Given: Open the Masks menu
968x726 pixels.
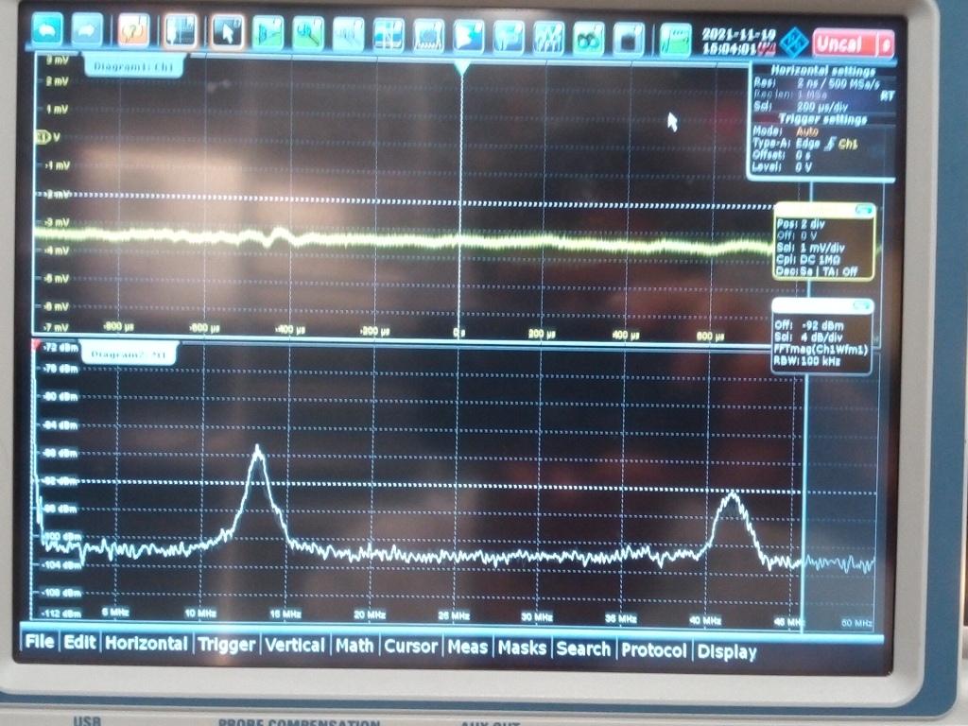Looking at the screenshot, I should point(522,648).
